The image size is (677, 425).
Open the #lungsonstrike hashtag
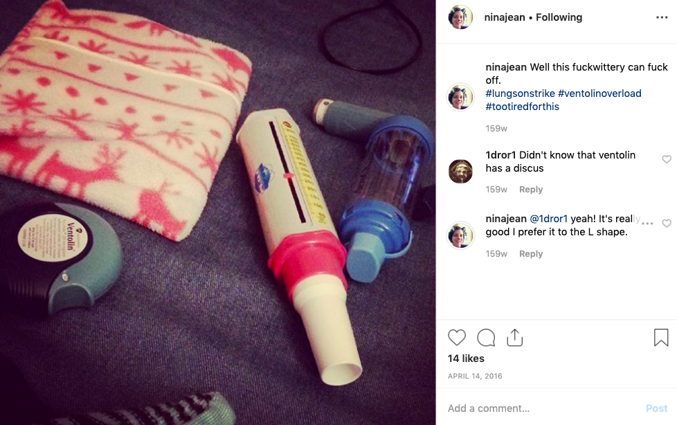click(521, 93)
